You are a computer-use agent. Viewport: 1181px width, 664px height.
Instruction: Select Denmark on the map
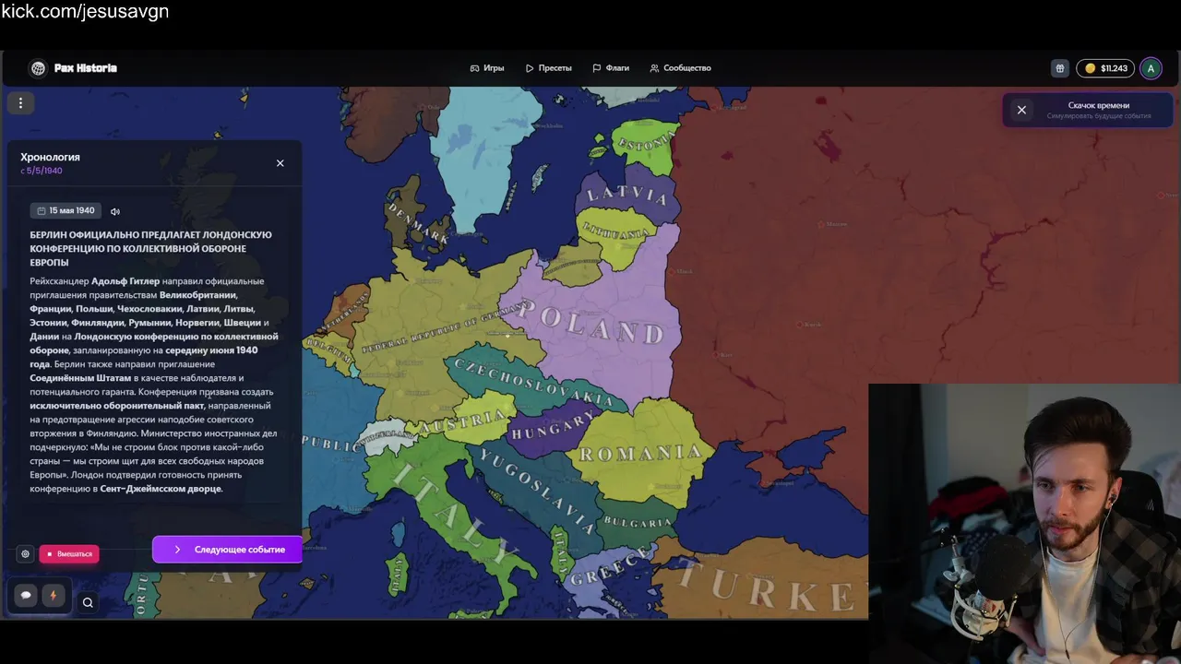tap(418, 223)
